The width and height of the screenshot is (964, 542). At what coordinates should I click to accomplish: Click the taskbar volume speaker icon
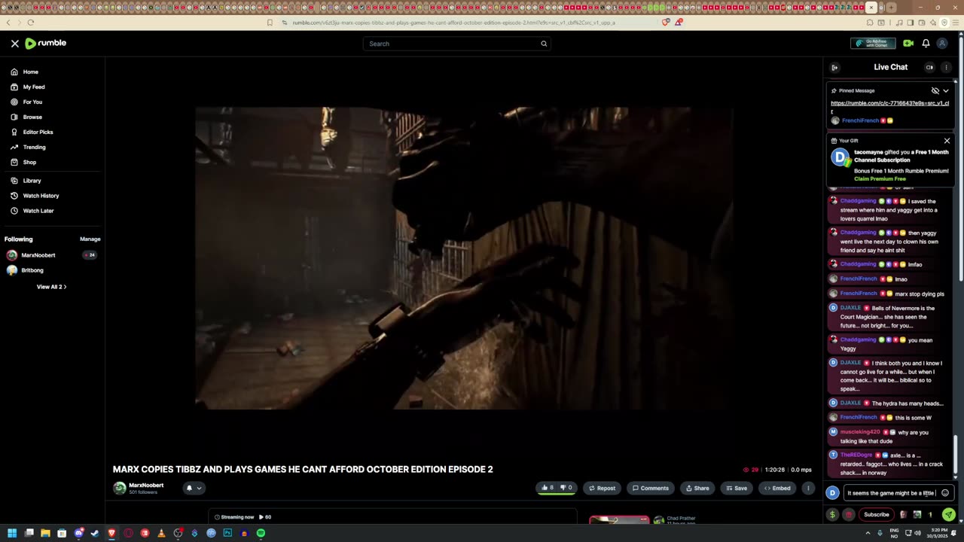(917, 533)
